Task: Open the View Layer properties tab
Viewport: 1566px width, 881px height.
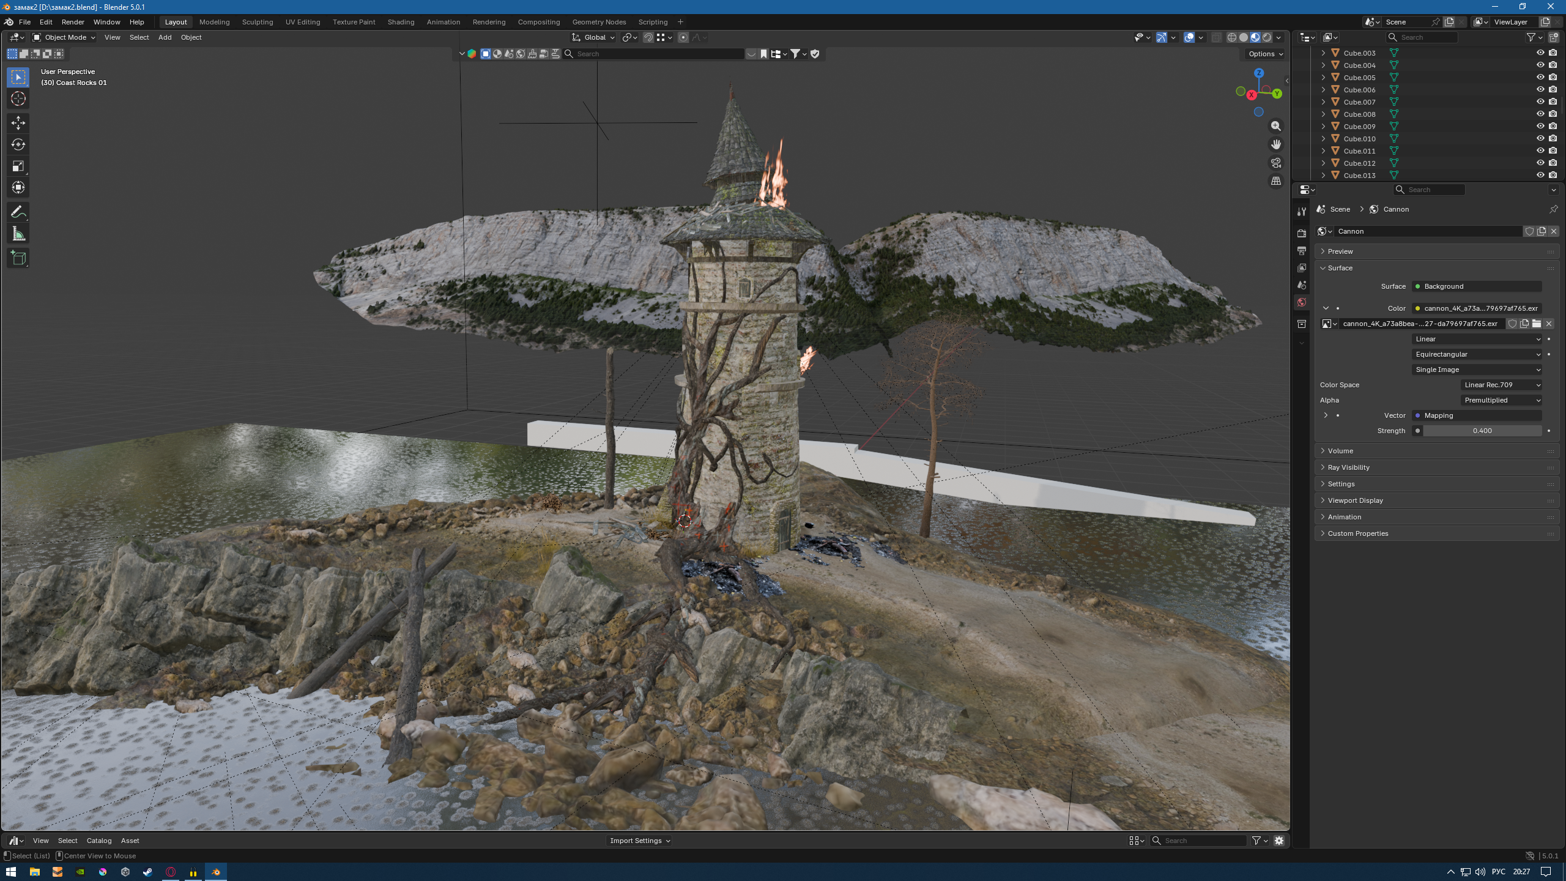Action: point(1302,268)
